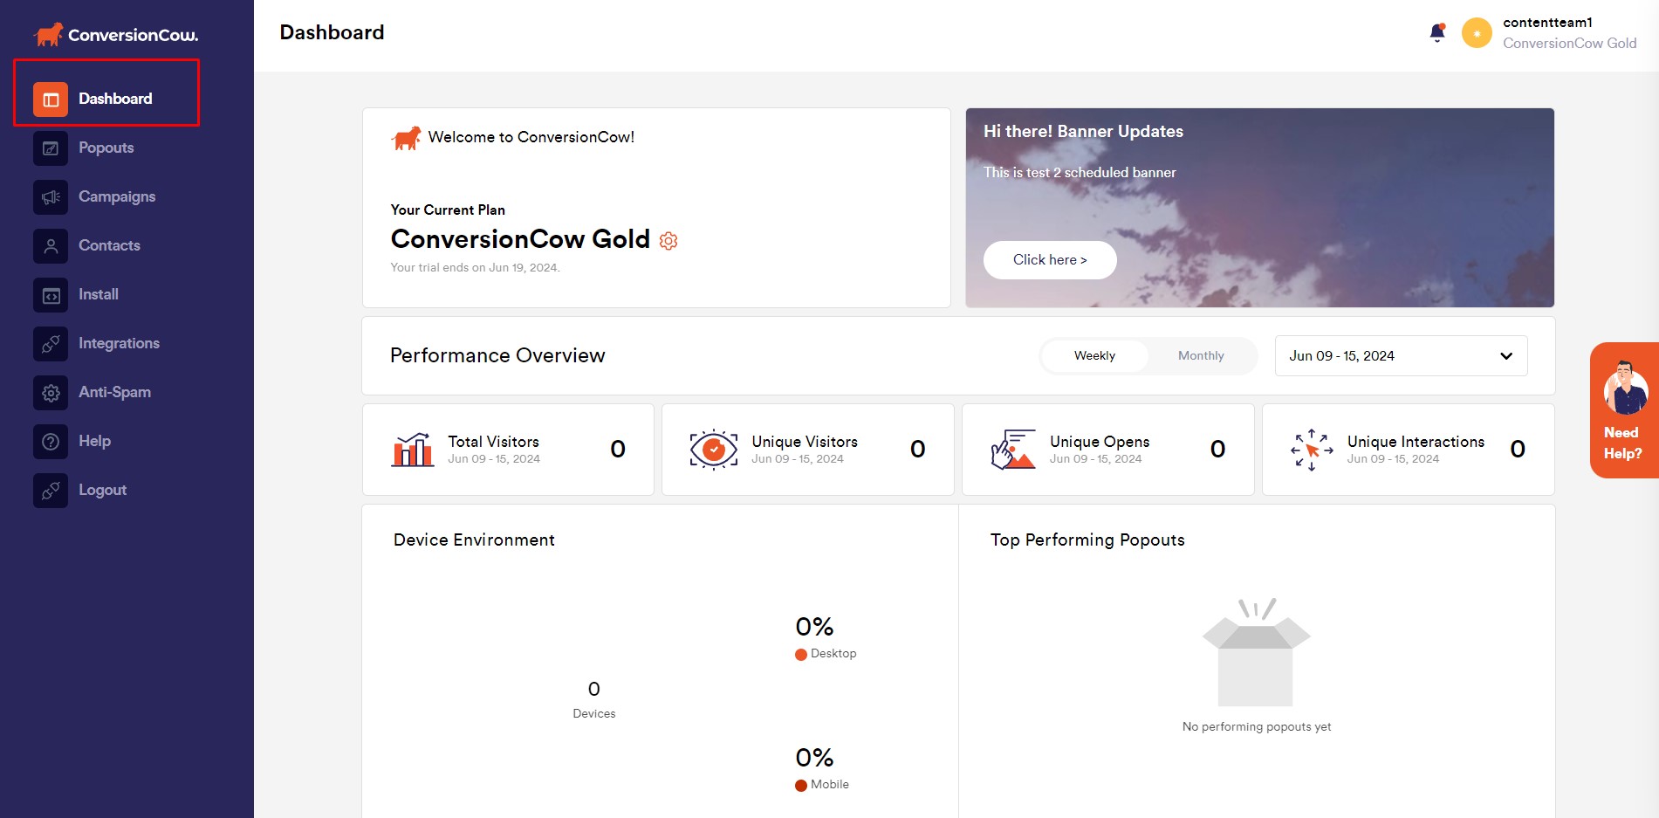Viewport: 1659px width, 818px height.
Task: Click 'Device Environment' heading
Action: pyautogui.click(x=474, y=540)
